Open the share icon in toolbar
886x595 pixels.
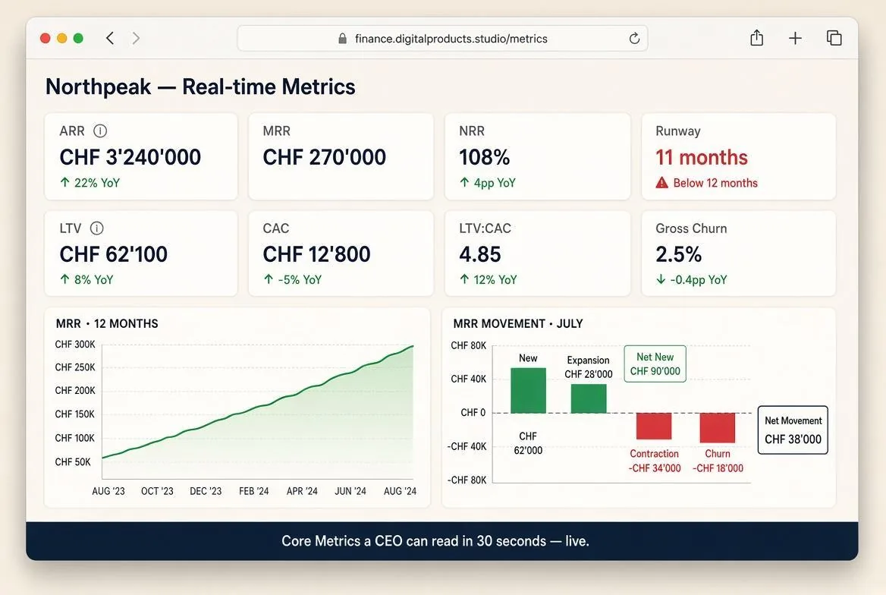(x=756, y=37)
